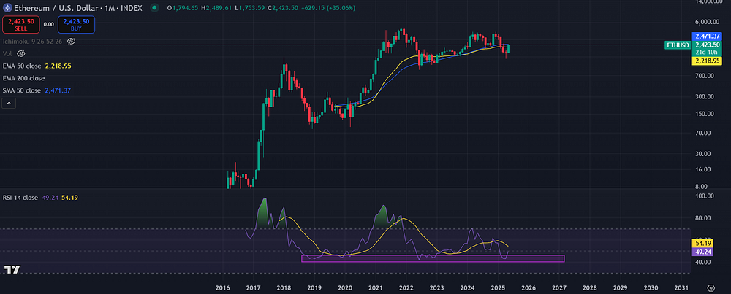Viewport: 731px width, 294px height.
Task: Click the 2031 label on time axis
Action: click(681, 288)
